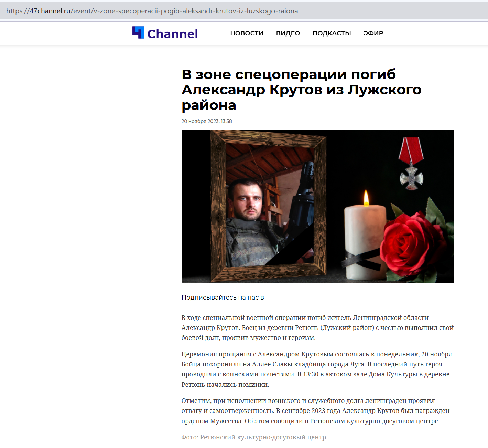The height and width of the screenshot is (448, 488).
Task: Click the Подписывайтесь на нас в text
Action: [223, 298]
